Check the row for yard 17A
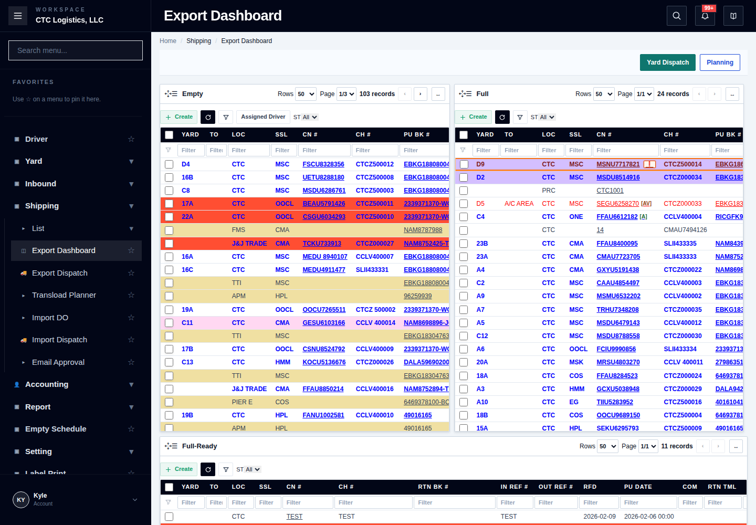The height and width of the screenshot is (525, 756). [169, 204]
